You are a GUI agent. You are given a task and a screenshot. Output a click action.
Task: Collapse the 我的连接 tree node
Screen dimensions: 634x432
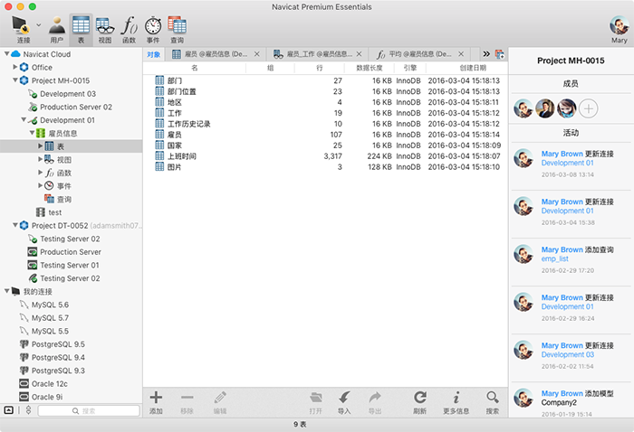coord(6,291)
